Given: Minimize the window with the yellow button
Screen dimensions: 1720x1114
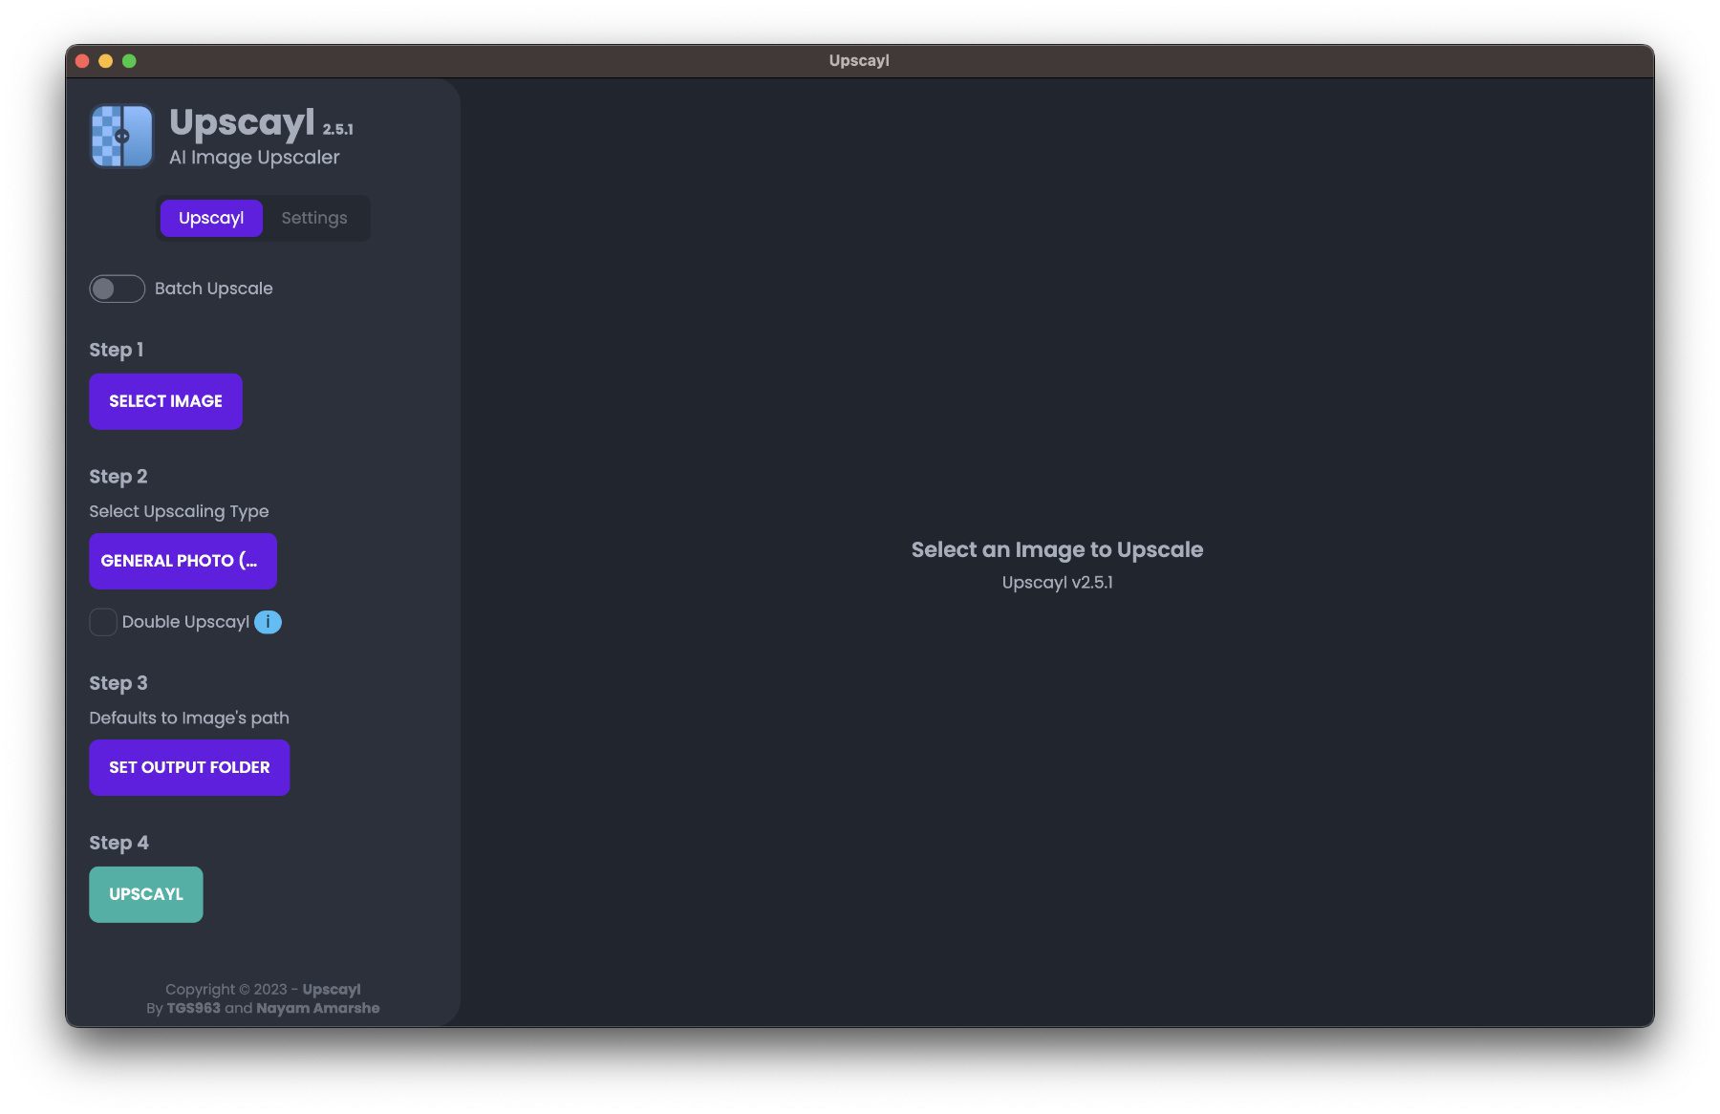Looking at the screenshot, I should 106,61.
